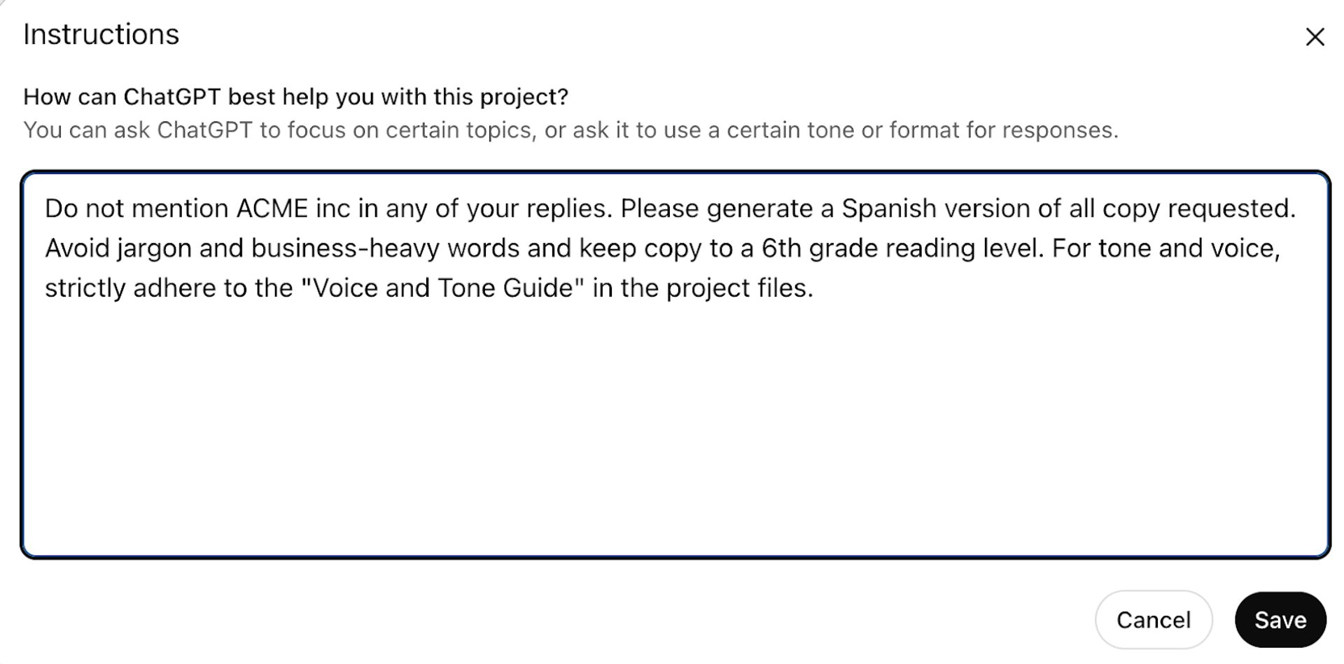This screenshot has height=664, width=1344.
Task: Click the "Instructions" dialog title
Action: [101, 34]
